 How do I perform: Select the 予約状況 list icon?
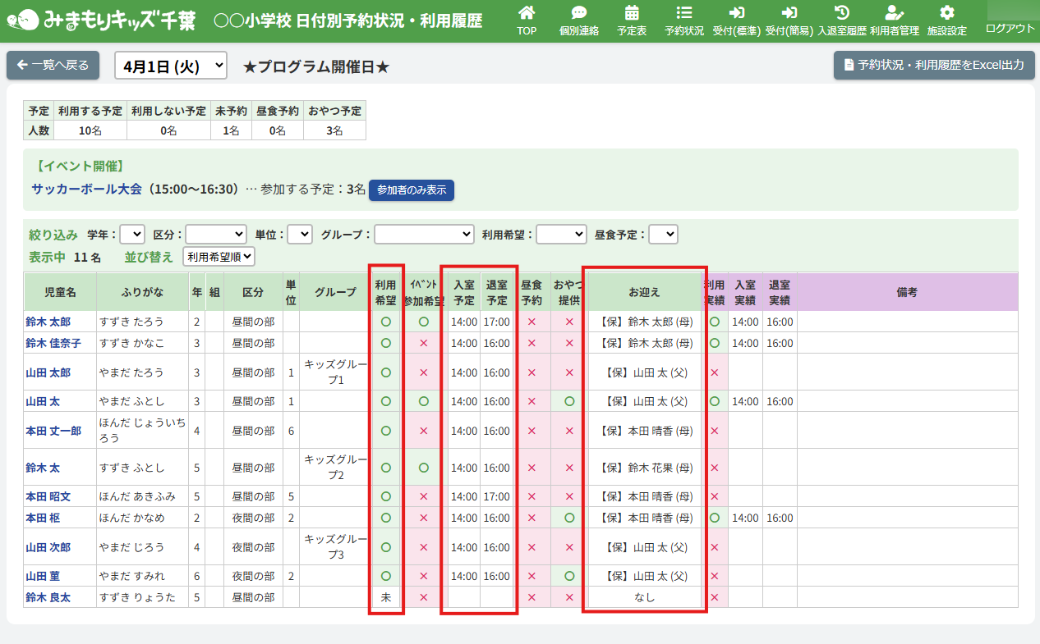coord(683,13)
